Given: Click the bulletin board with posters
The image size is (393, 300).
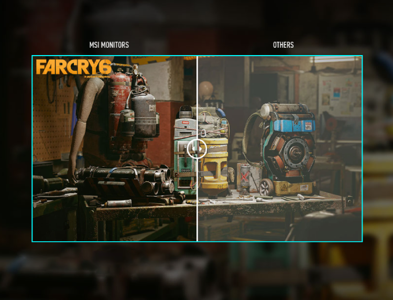Looking at the screenshot, I should [340, 95].
